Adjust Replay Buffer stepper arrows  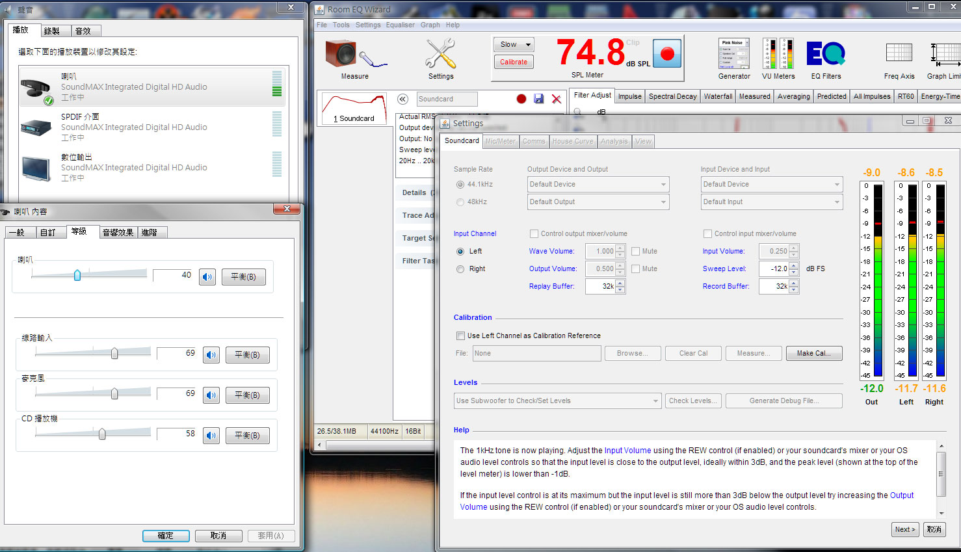point(620,286)
